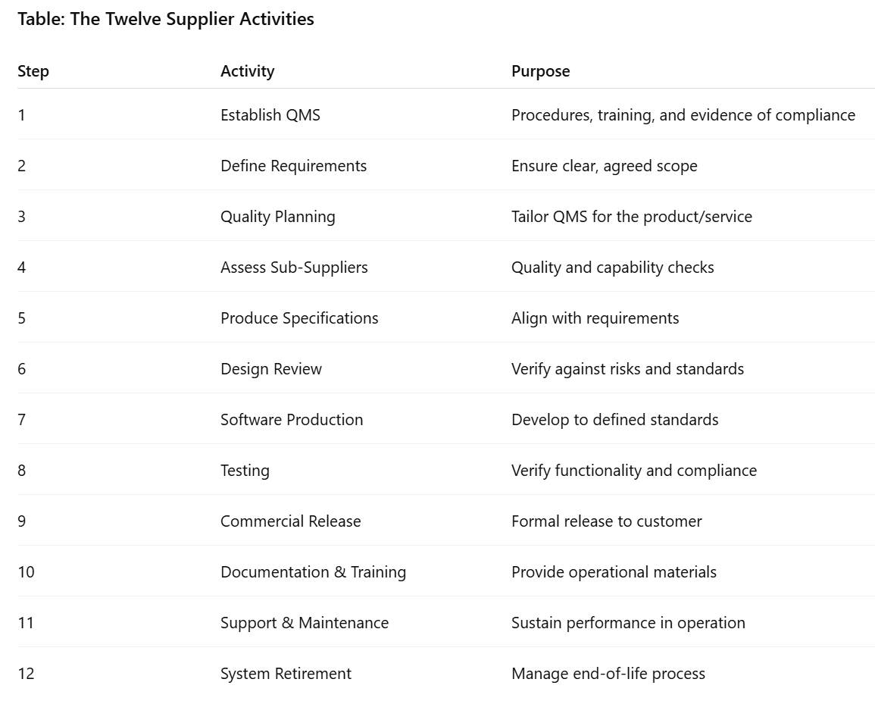Image resolution: width=875 pixels, height=701 pixels.
Task: Select the 'Testing' activity cell
Action: pos(245,471)
